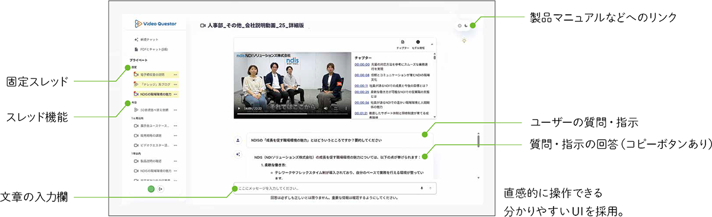Toggle dark mode moon icon at top right
The height and width of the screenshot is (217, 712).
pyautogui.click(x=466, y=26)
